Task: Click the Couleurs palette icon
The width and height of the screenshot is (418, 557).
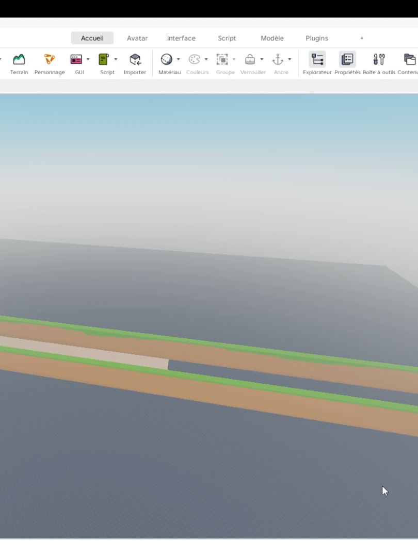Action: pos(195,59)
